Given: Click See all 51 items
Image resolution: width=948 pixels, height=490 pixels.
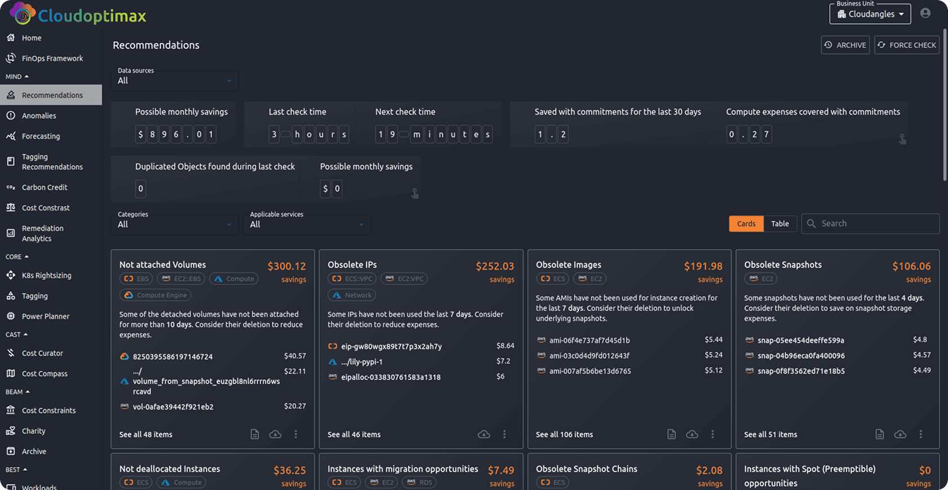Looking at the screenshot, I should (x=771, y=434).
